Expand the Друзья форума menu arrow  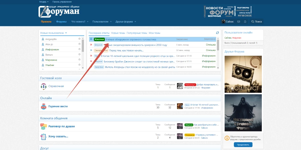tap(135, 22)
